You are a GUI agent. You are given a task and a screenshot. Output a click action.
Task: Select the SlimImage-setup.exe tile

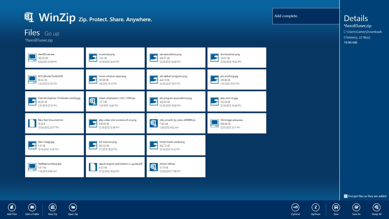click(x=237, y=123)
